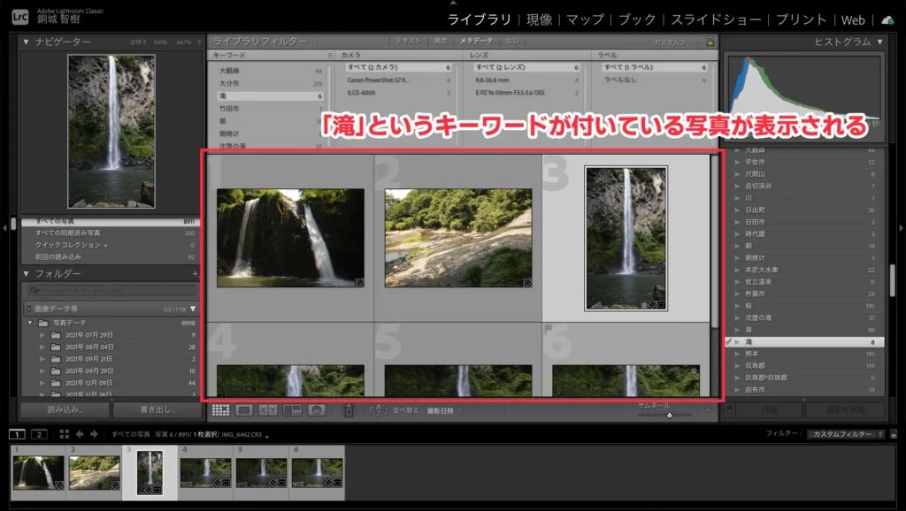Toggle the main window display button 1
Viewport: 906px width, 511px height.
pos(17,434)
